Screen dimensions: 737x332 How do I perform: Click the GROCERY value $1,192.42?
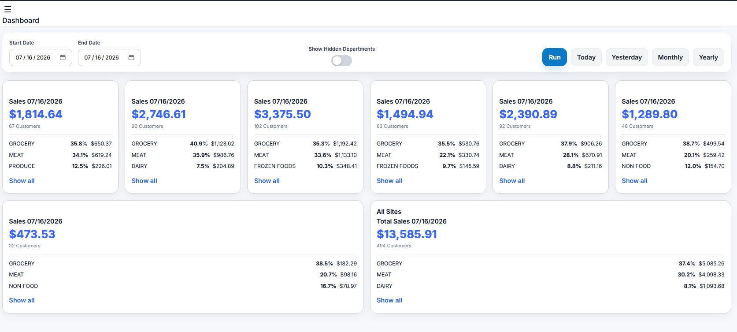[x=345, y=144]
